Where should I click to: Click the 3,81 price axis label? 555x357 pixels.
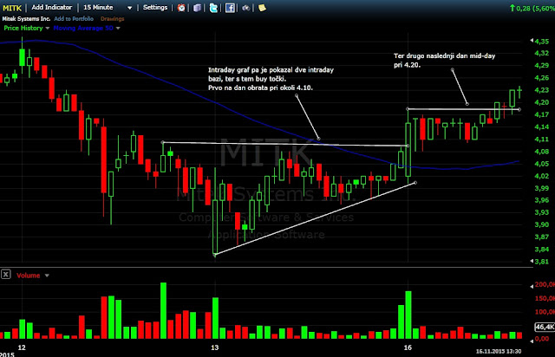coord(541,262)
